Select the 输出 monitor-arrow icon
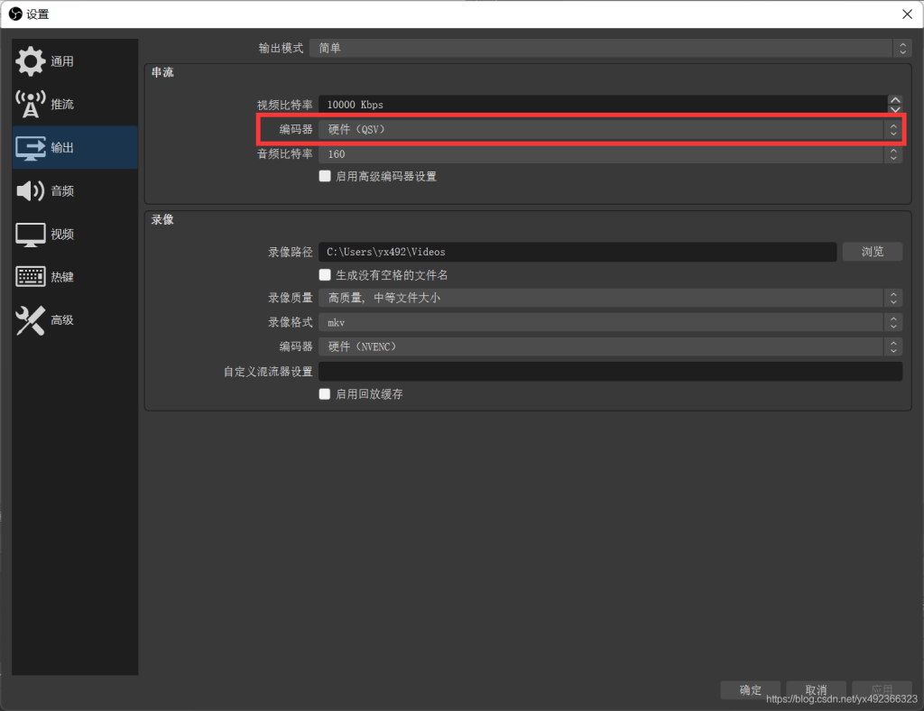This screenshot has width=924, height=711. pos(31,148)
